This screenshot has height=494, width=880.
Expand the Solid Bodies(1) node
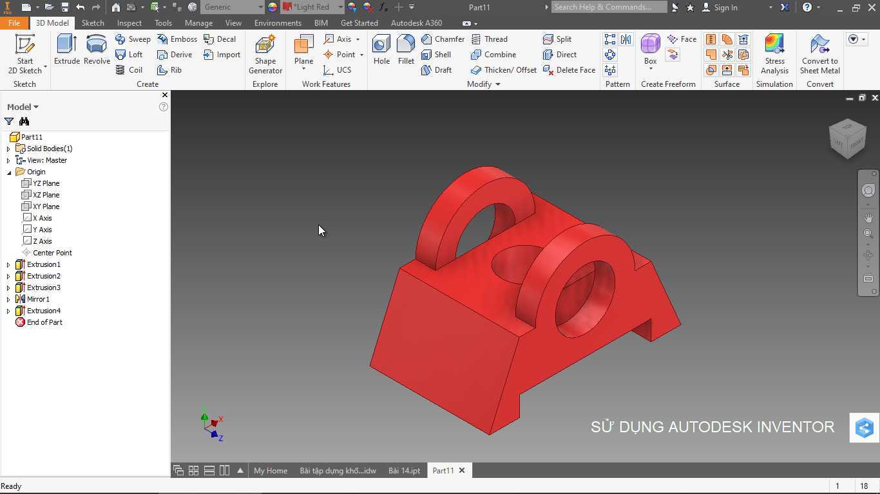8,149
